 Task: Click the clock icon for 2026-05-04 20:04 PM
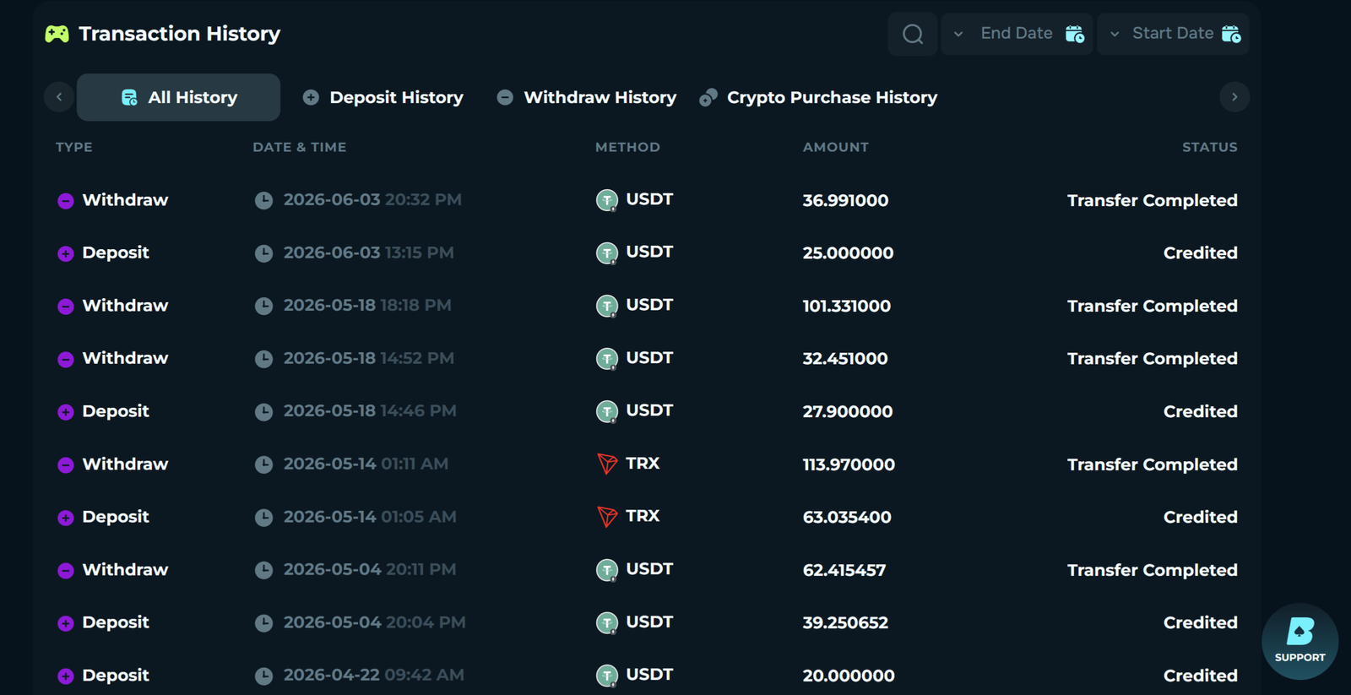[x=263, y=623]
